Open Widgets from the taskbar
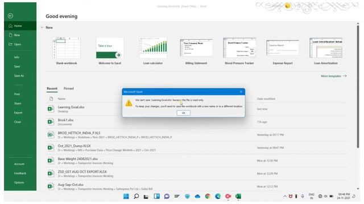364x204 pixels. [157, 197]
